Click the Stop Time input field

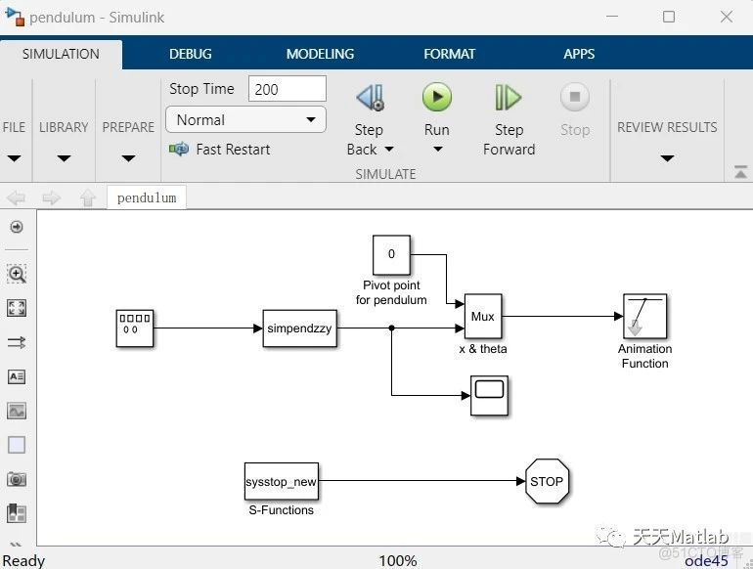pos(288,89)
